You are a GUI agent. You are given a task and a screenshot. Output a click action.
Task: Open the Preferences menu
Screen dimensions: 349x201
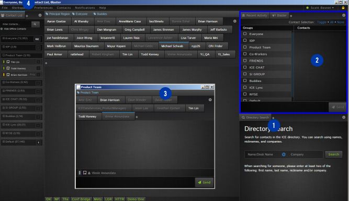click(x=43, y=7)
